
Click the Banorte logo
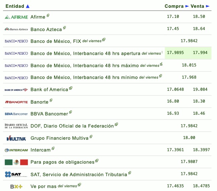(x=16, y=102)
